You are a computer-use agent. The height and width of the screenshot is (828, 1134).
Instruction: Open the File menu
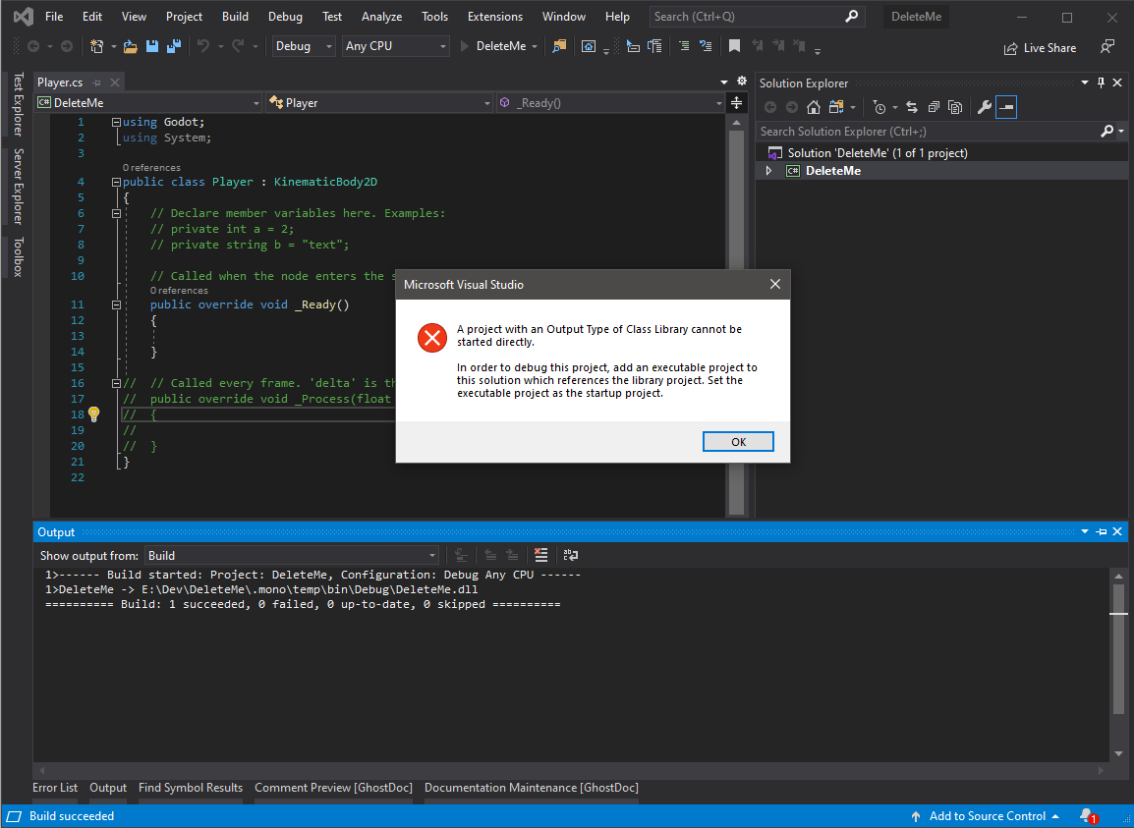pos(54,16)
